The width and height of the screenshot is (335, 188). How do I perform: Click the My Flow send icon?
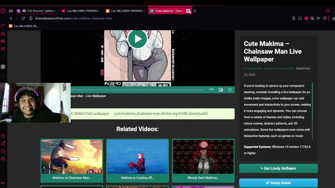coord(319,18)
